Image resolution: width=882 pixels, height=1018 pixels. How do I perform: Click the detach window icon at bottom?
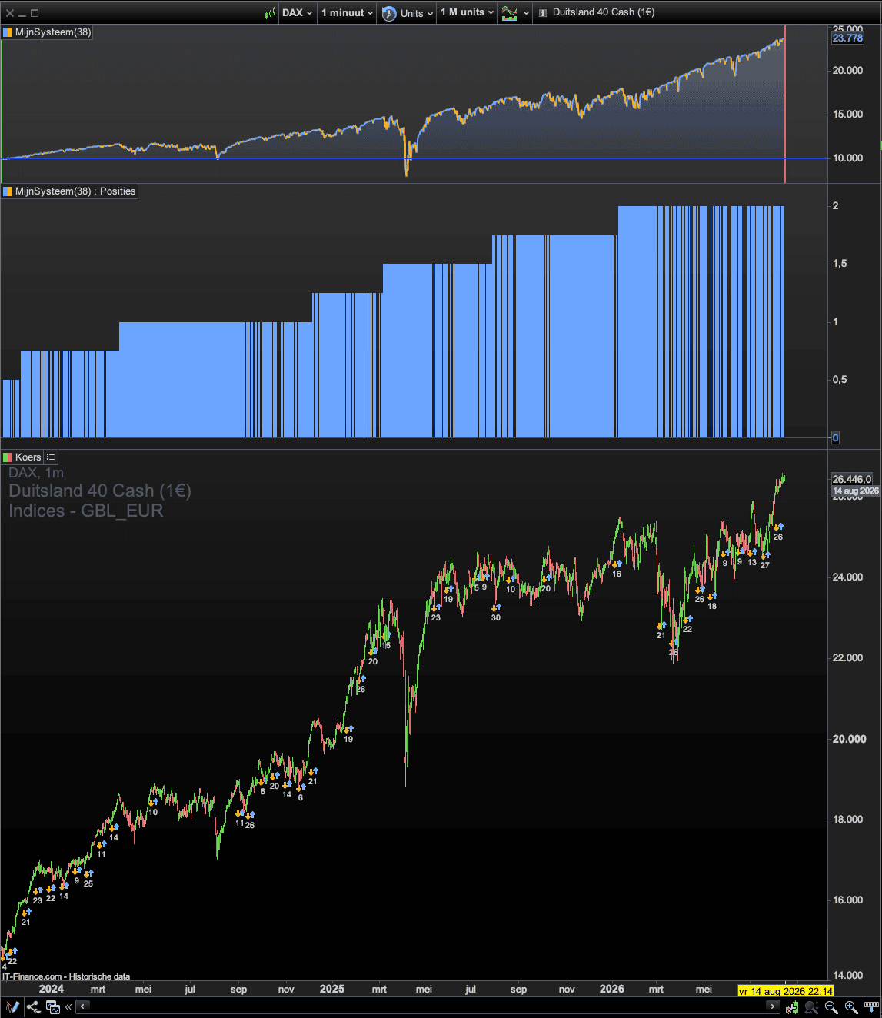click(x=53, y=1007)
